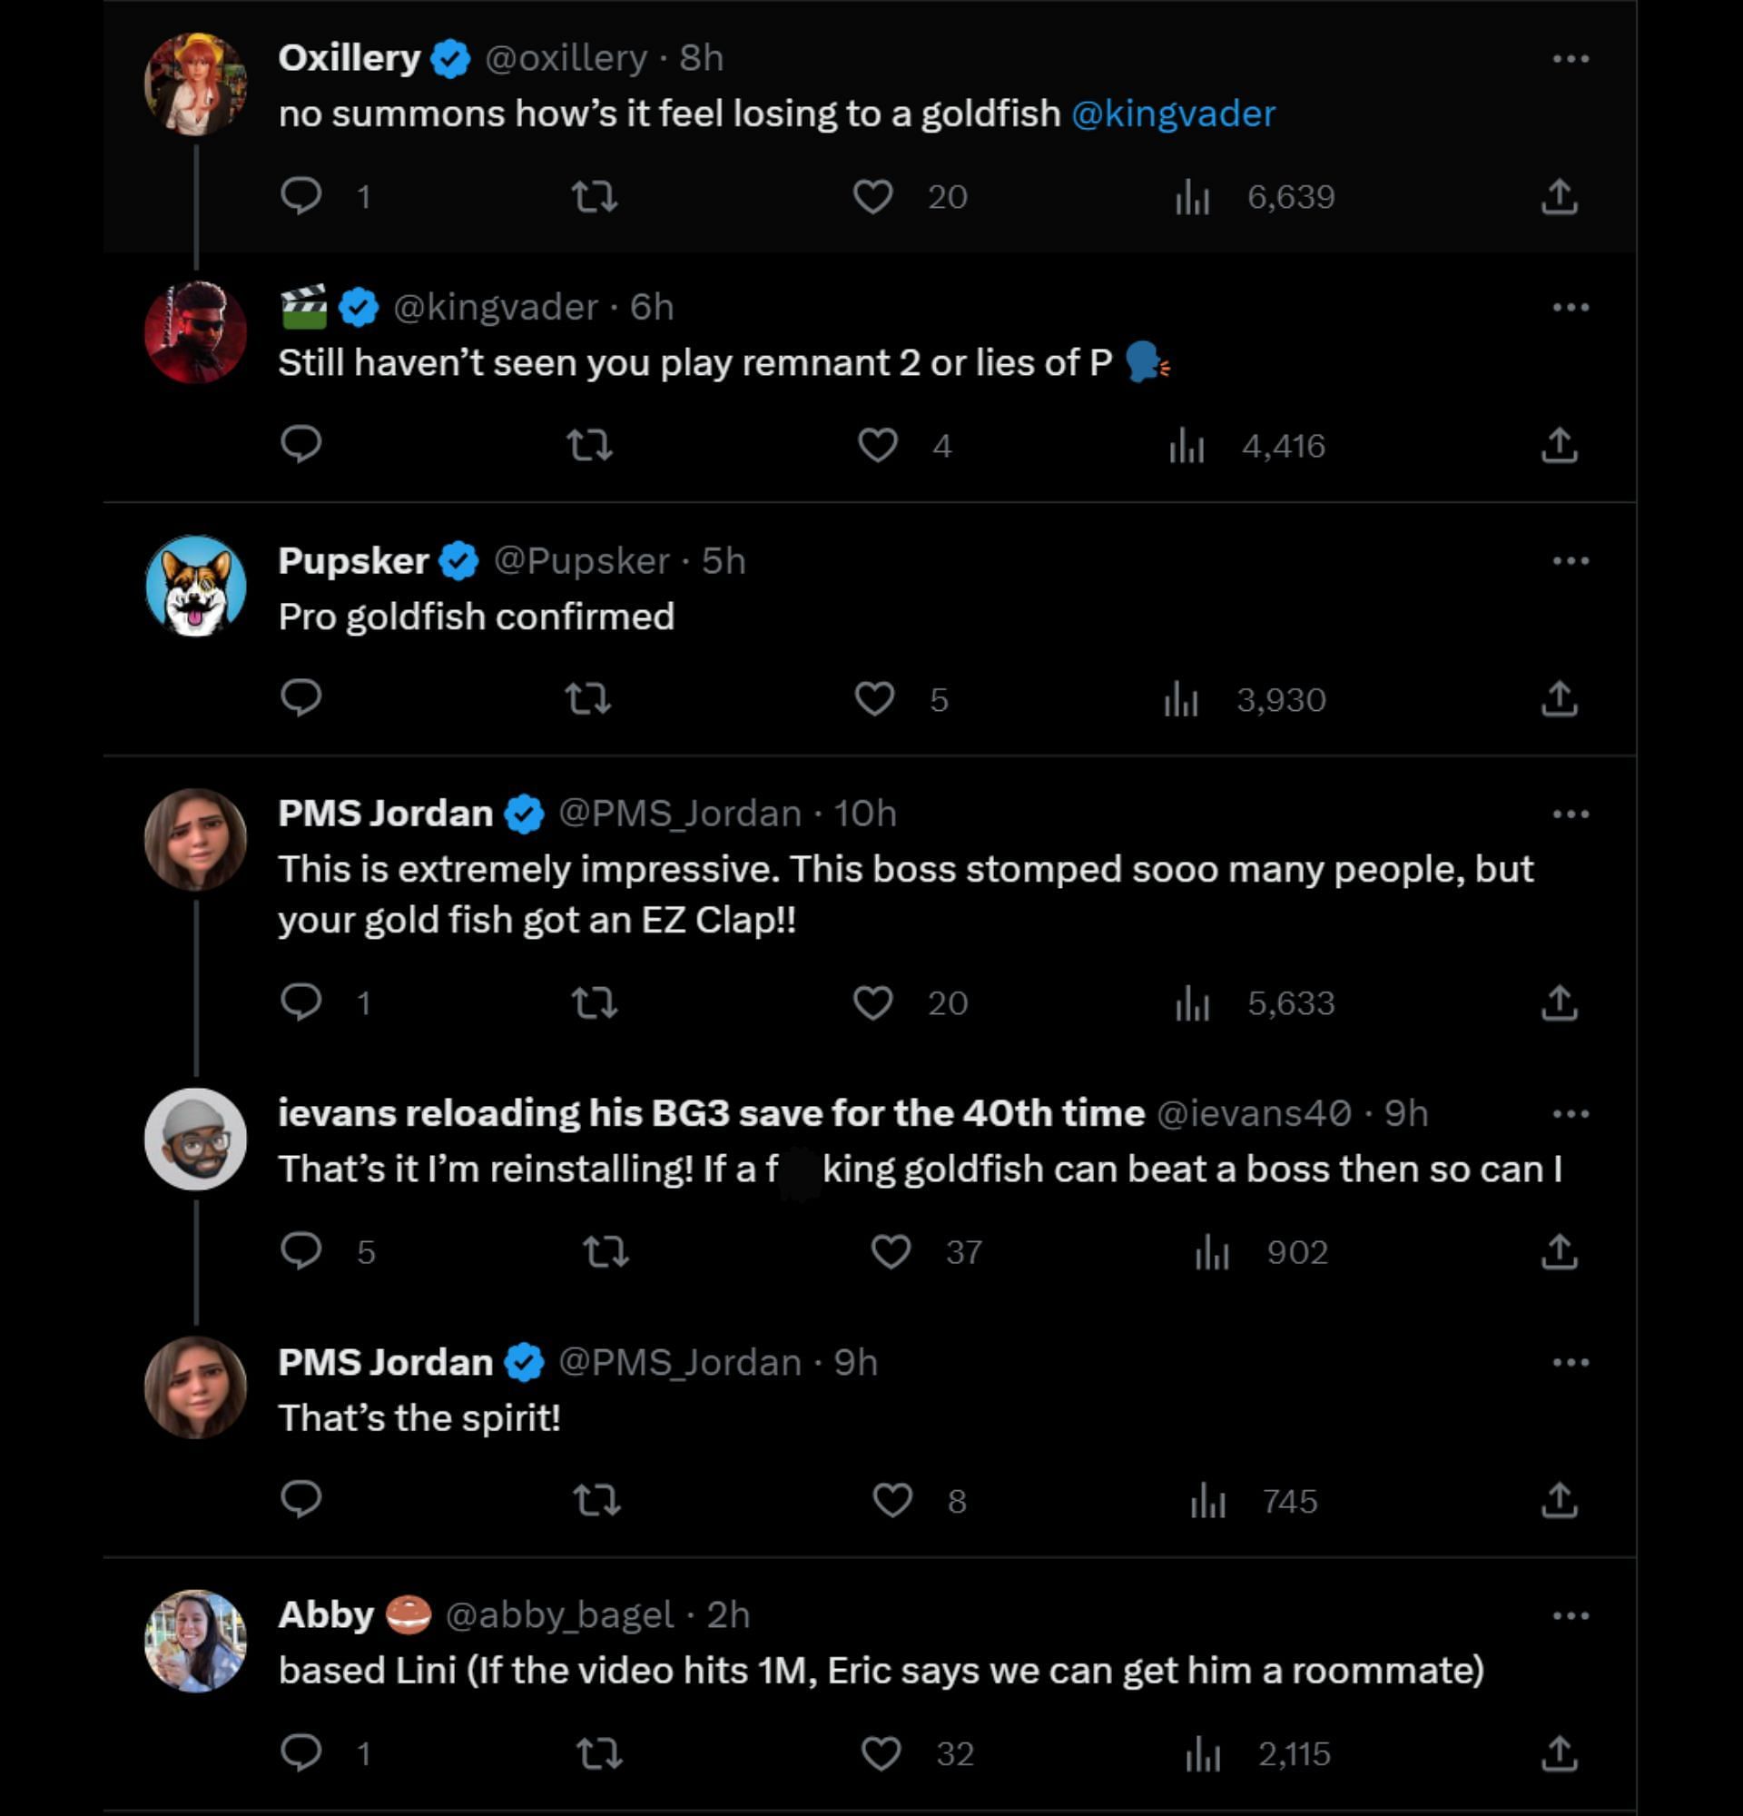Open more options menu on Pupsker's tweet

point(1571,560)
